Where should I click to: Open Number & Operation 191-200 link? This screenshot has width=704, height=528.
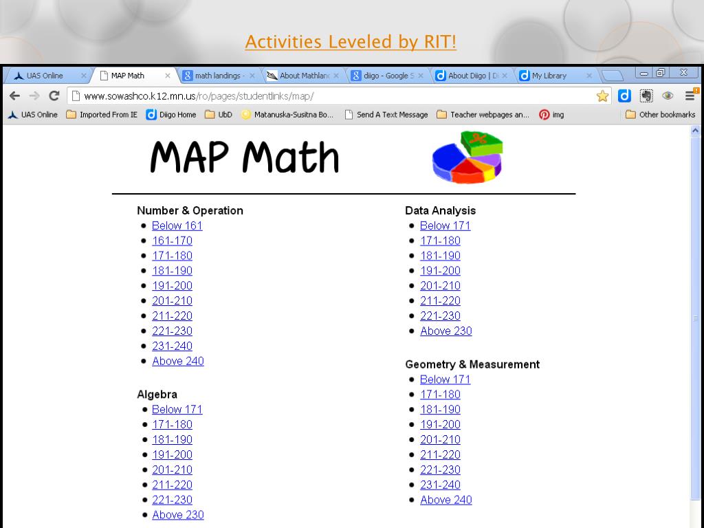coord(172,285)
